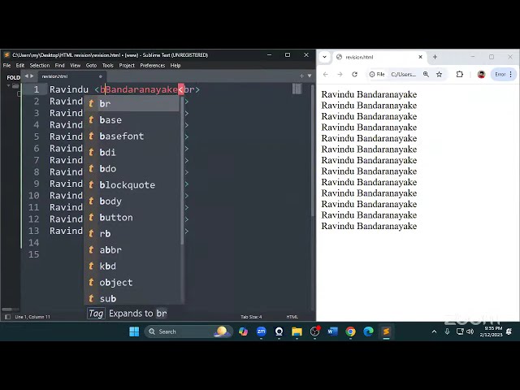Open the Chrome profile avatar
Viewport: 520px width, 390px height.
click(x=481, y=74)
